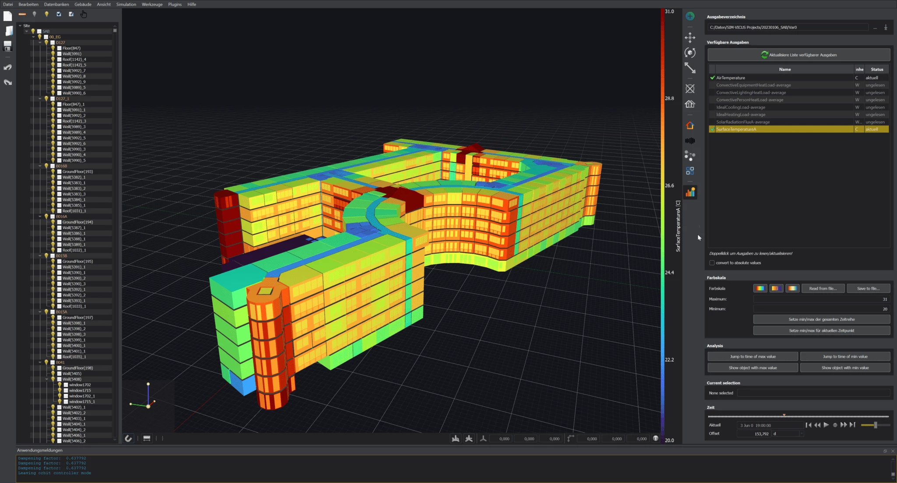Screen dimensions: 897x483
Task: Click the green add geometry plus icon
Action: 690,16
